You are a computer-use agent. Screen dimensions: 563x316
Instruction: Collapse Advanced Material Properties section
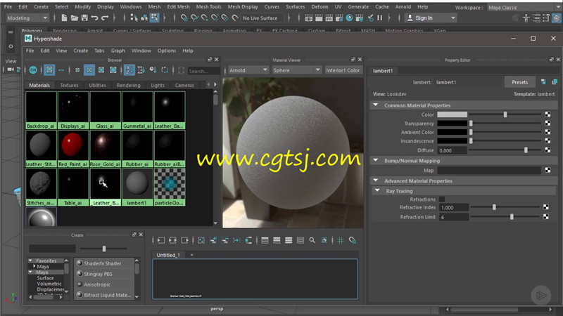376,180
